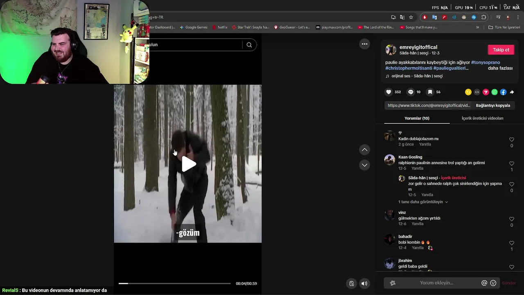Open the GeoGuessr bookmark
524x295 pixels.
(x=292, y=27)
